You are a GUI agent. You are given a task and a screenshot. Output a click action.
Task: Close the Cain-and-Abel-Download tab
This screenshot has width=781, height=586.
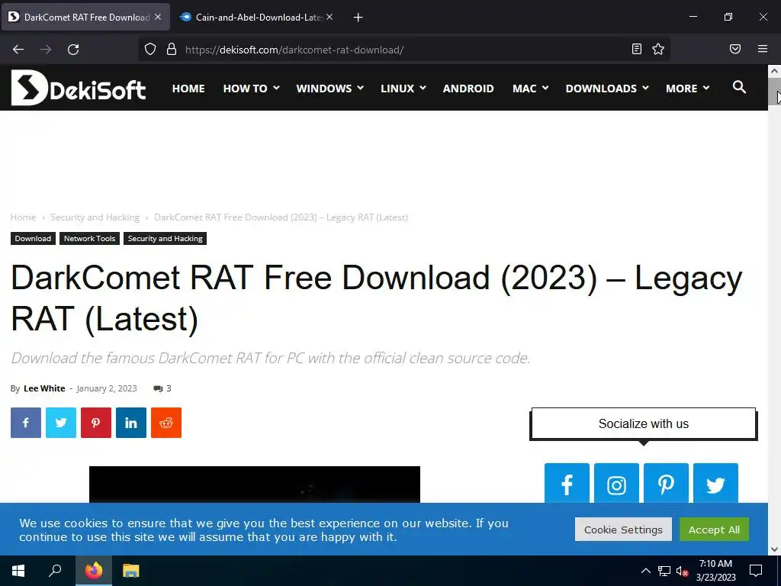[x=329, y=17]
